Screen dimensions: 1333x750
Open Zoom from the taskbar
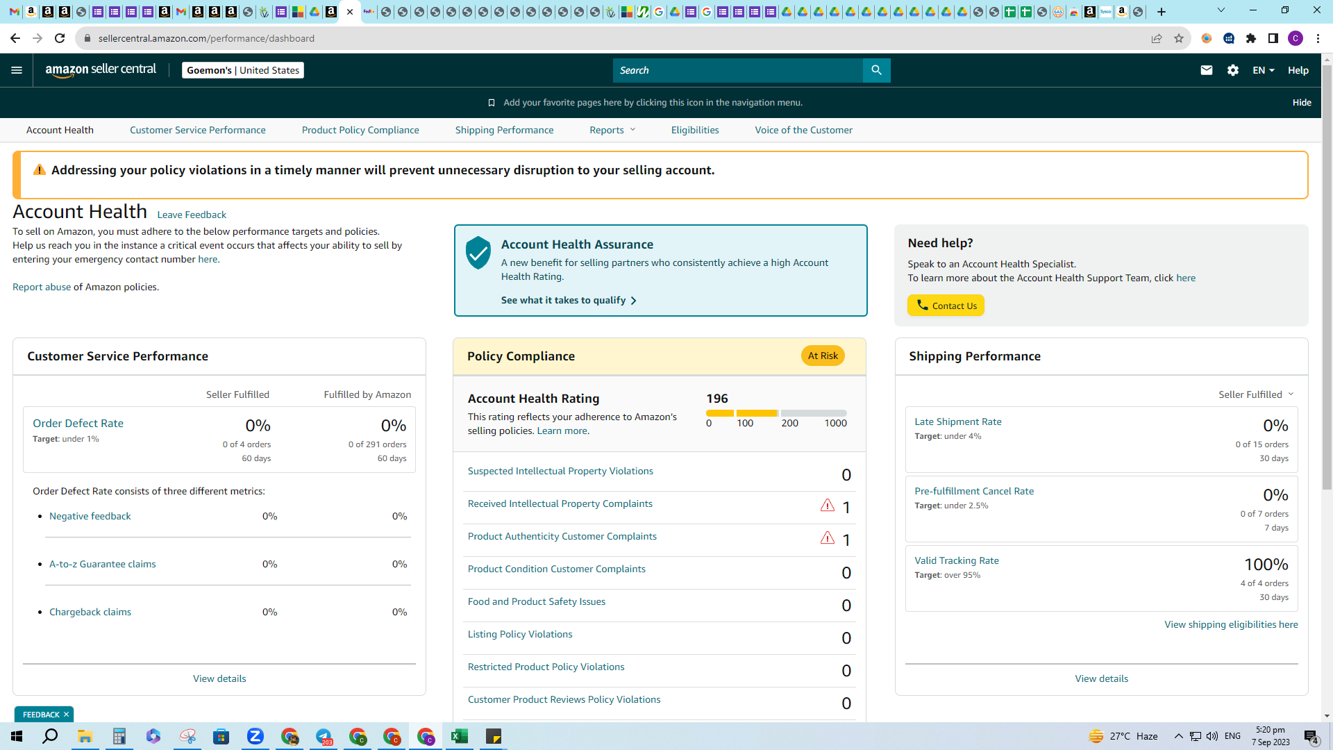(x=255, y=736)
